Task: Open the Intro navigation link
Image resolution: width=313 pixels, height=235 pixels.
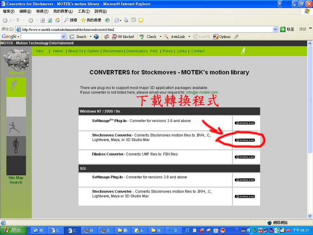Action: tap(40, 51)
